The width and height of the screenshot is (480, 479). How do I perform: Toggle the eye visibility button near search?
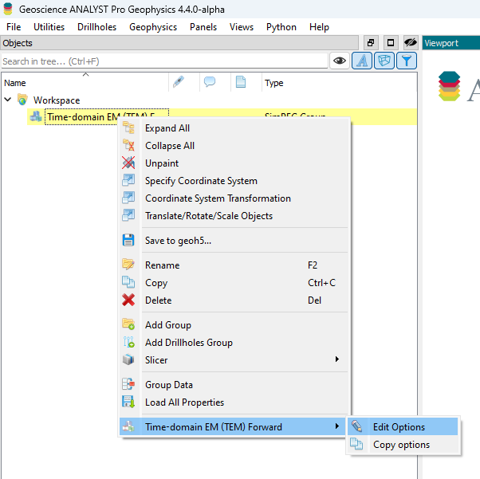coord(340,61)
